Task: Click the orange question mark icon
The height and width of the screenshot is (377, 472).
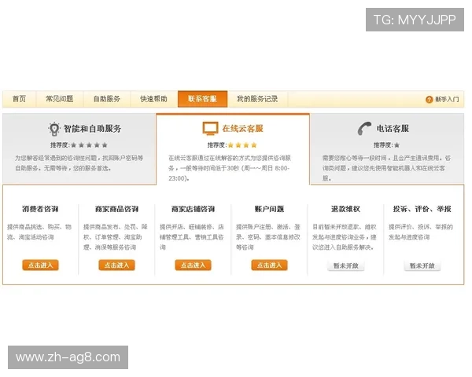Action: (429, 100)
